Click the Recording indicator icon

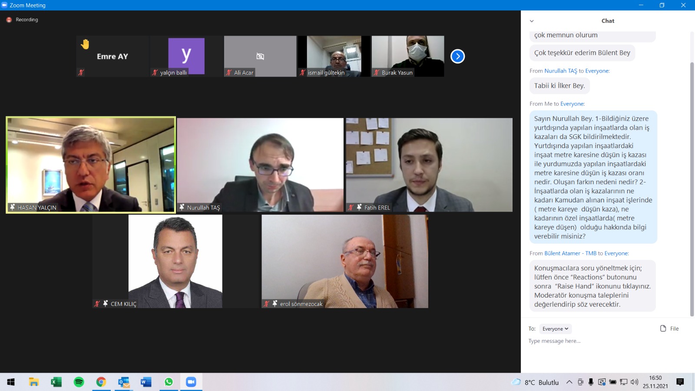tap(9, 20)
